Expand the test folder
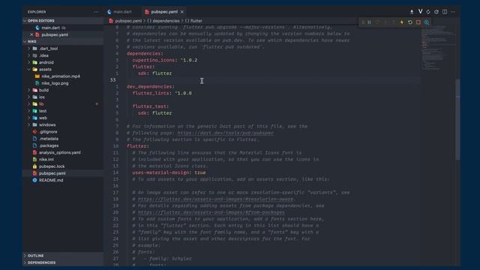Screen dimensions: 480x270 [43, 111]
